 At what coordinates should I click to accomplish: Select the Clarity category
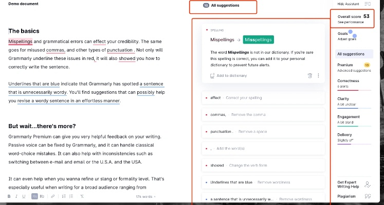[x=354, y=102]
